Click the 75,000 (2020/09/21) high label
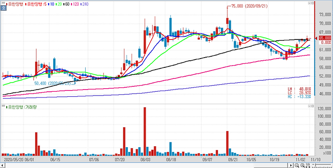 click(x=249, y=6)
